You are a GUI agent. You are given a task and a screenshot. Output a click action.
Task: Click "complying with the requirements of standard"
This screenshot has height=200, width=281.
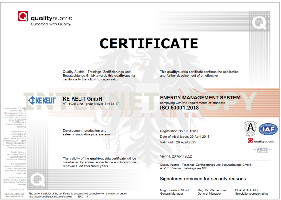point(193,103)
